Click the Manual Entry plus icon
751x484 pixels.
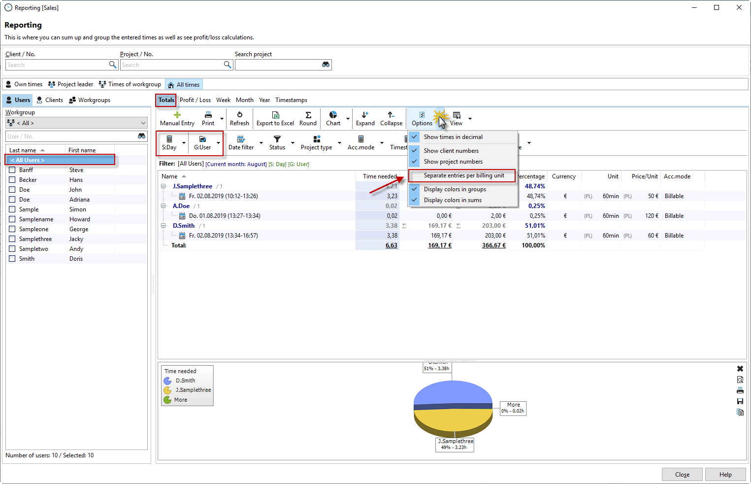(177, 115)
